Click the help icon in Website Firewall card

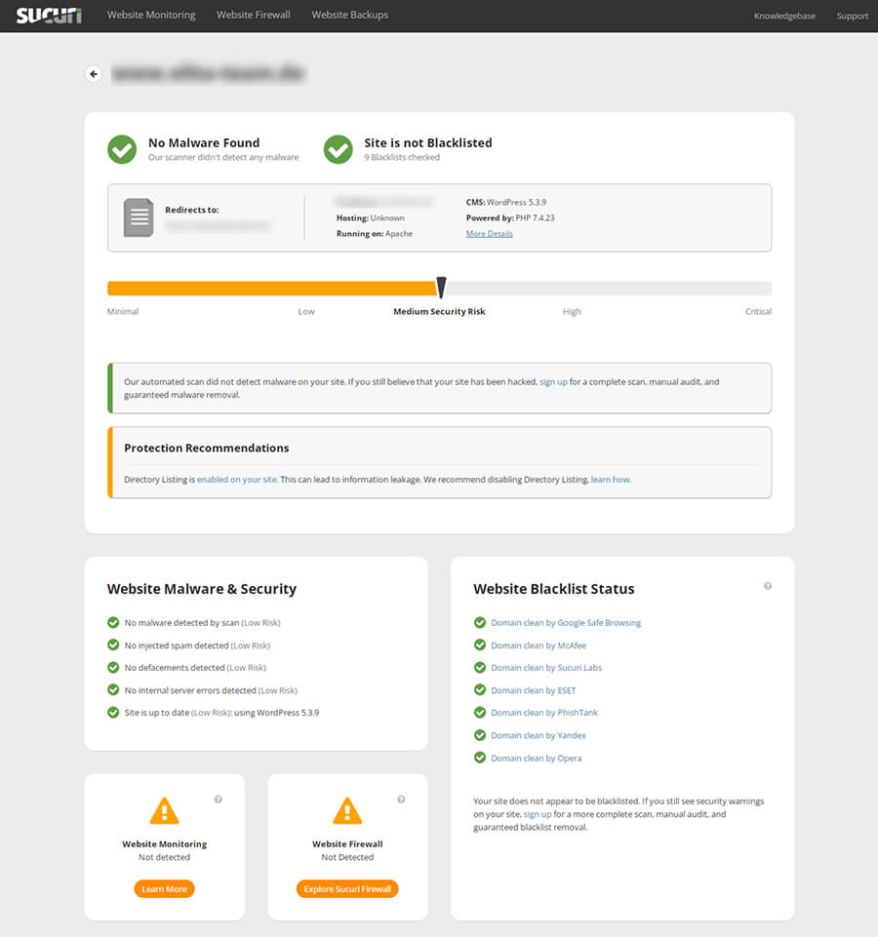401,800
